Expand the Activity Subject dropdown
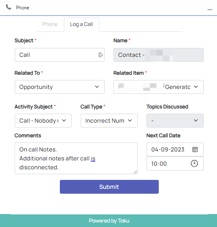Viewport: 217px width, 227px height. point(43,121)
